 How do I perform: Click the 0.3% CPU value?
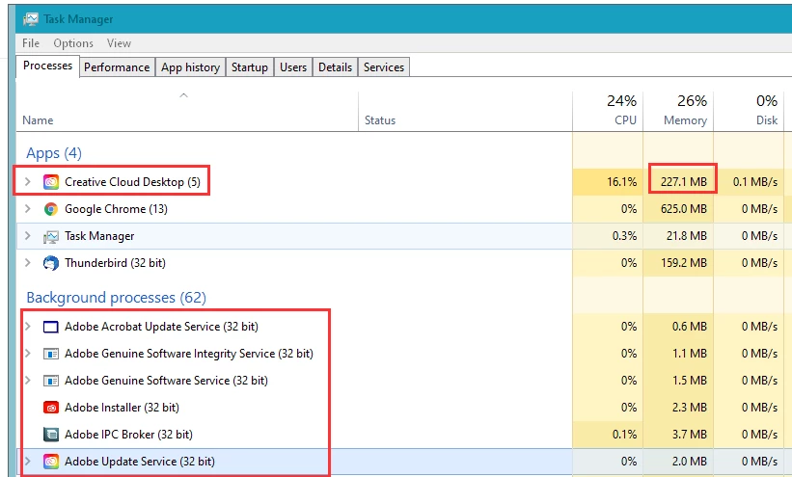624,236
